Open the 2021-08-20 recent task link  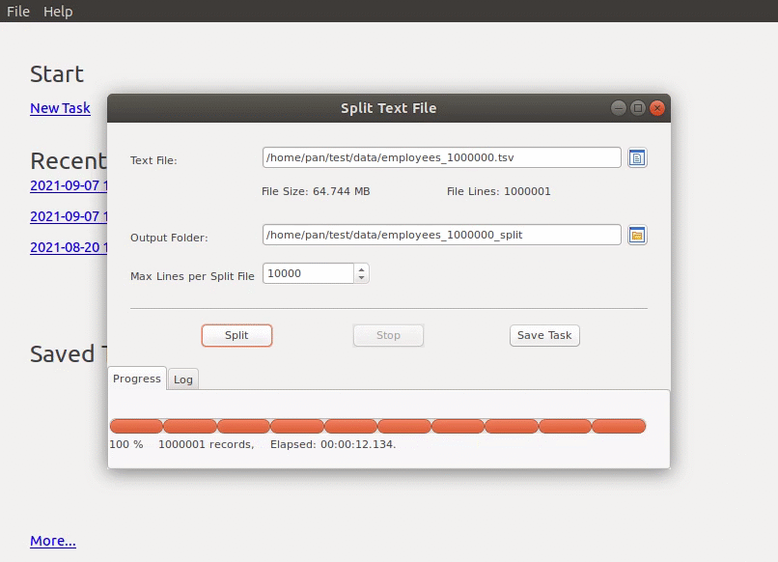68,247
